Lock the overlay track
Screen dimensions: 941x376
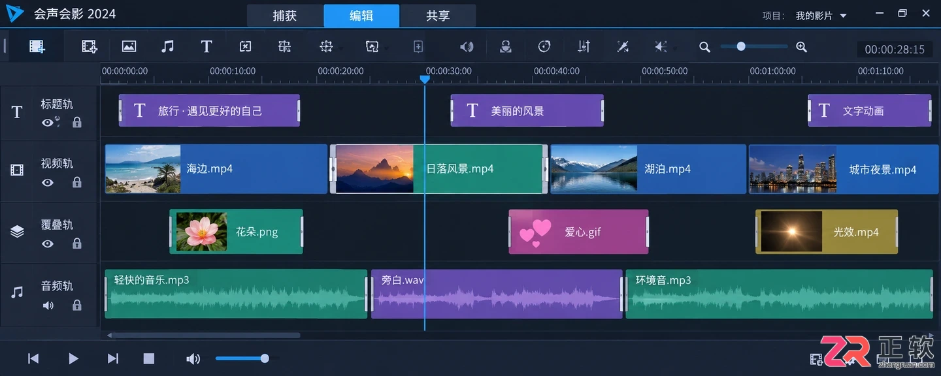[77, 243]
